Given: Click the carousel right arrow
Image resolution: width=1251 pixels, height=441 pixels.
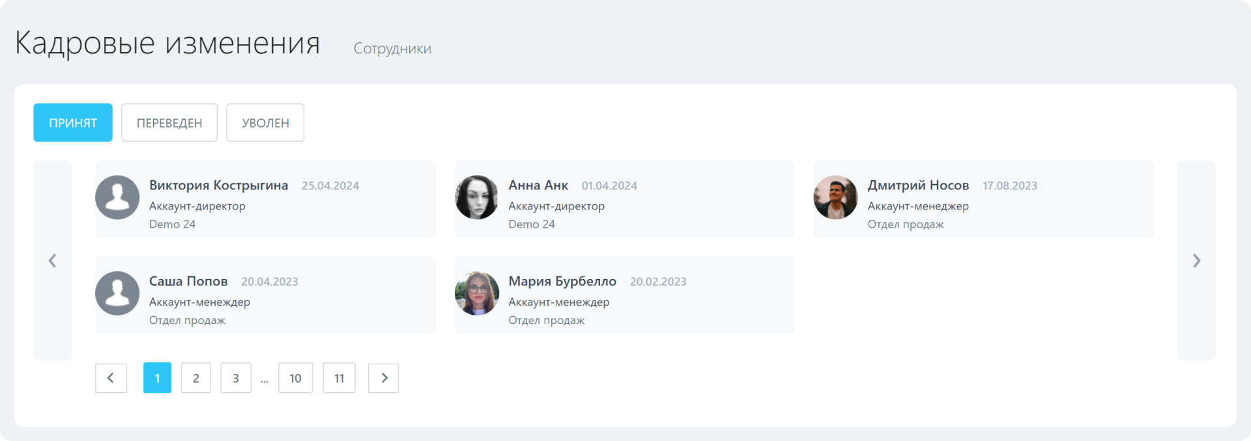Looking at the screenshot, I should click(x=1196, y=261).
